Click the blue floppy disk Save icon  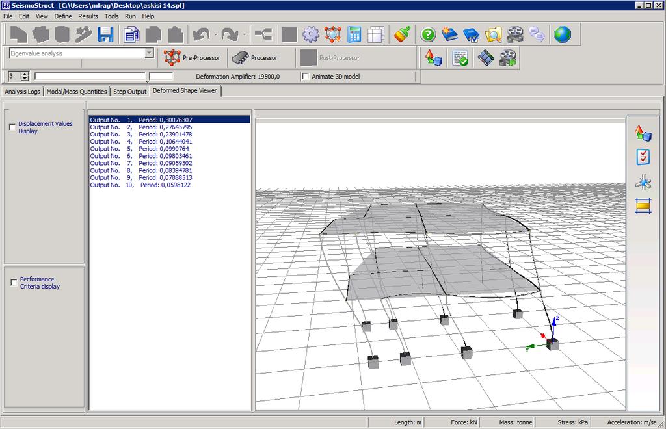click(x=105, y=34)
